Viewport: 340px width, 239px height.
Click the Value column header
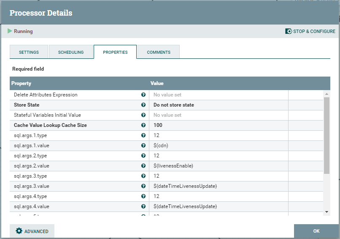157,83
